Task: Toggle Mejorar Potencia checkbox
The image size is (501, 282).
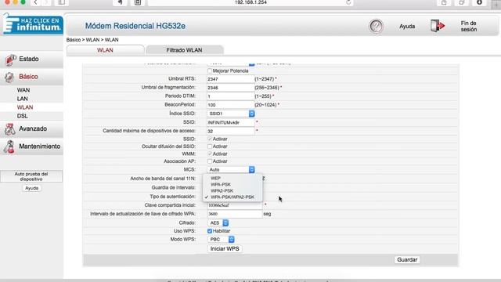Action: click(210, 70)
